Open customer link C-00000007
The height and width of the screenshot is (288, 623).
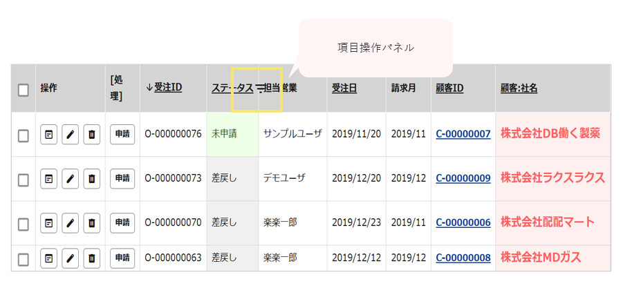tap(463, 134)
